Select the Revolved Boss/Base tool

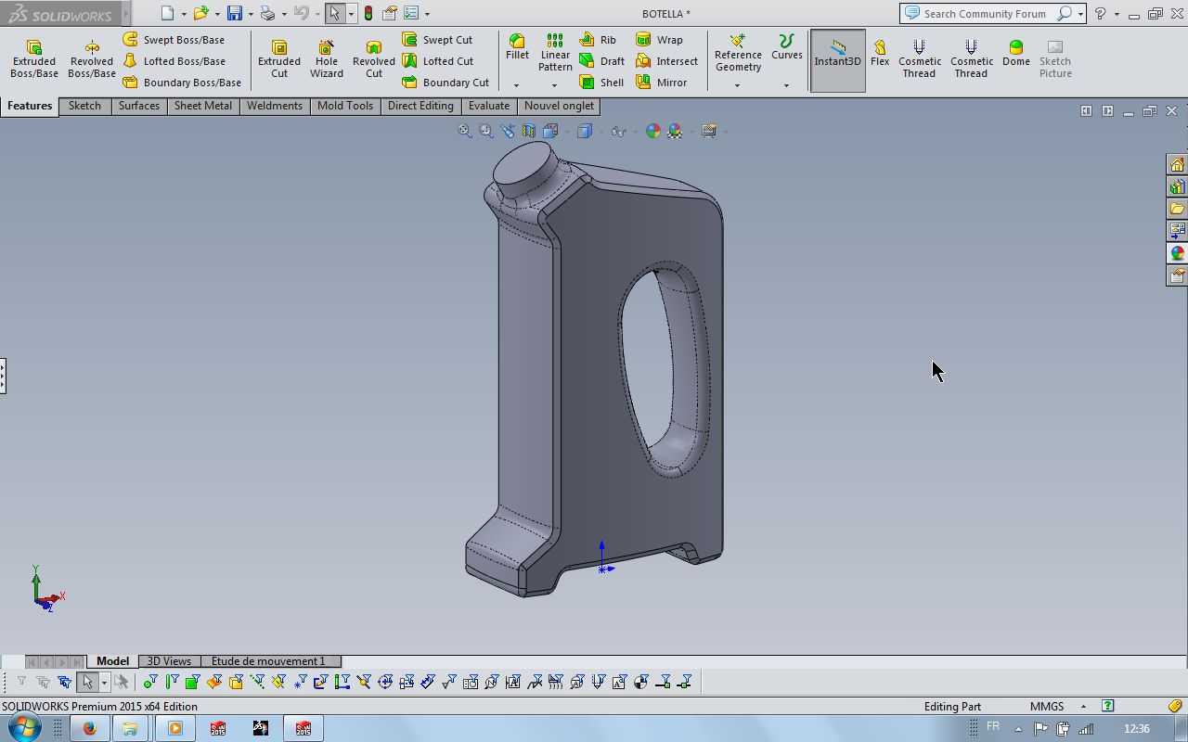click(91, 58)
